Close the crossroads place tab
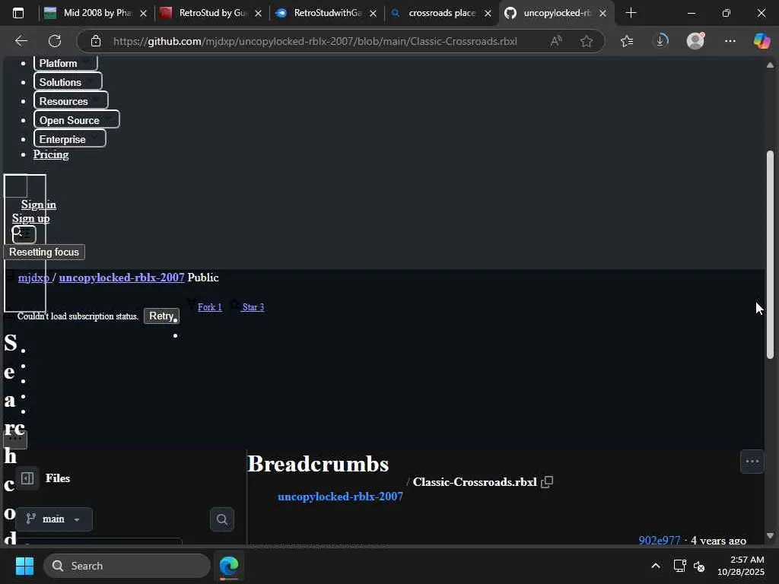This screenshot has width=779, height=584. point(488,14)
